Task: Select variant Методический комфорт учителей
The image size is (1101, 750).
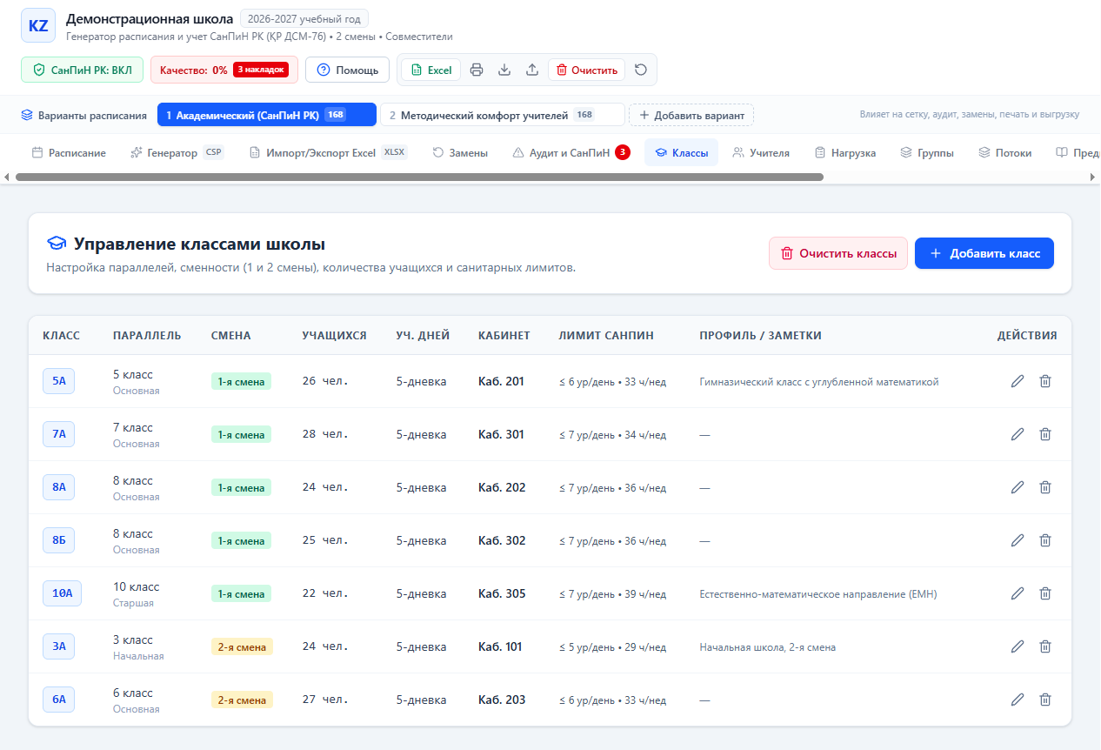Action: [x=503, y=115]
